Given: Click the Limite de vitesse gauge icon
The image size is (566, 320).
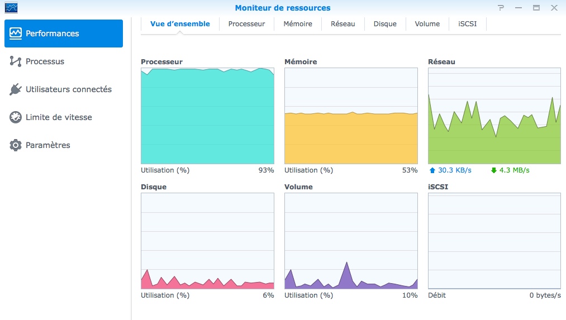Looking at the screenshot, I should click(x=16, y=117).
